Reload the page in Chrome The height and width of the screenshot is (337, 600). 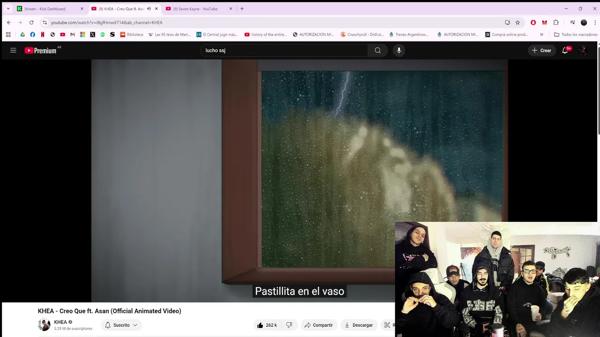pos(31,22)
